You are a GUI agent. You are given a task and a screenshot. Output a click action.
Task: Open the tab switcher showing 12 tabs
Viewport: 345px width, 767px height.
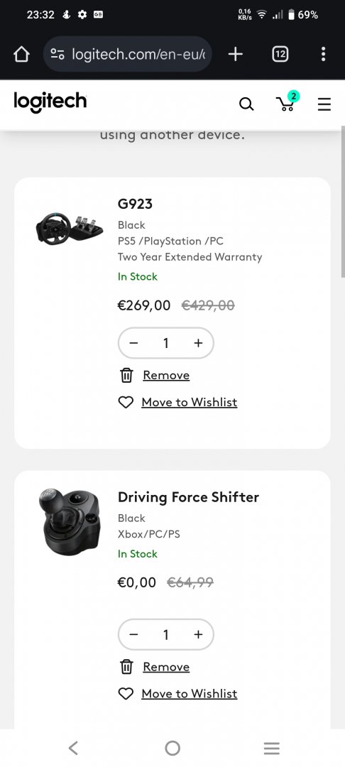pos(280,54)
